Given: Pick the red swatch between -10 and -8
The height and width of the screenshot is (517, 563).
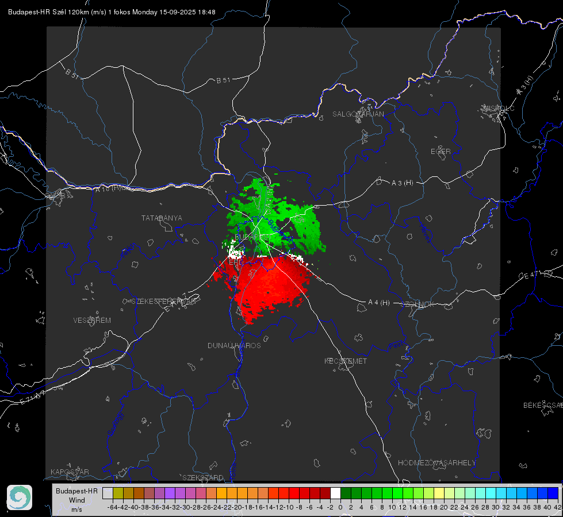Looking at the screenshot, I should click(x=294, y=493).
